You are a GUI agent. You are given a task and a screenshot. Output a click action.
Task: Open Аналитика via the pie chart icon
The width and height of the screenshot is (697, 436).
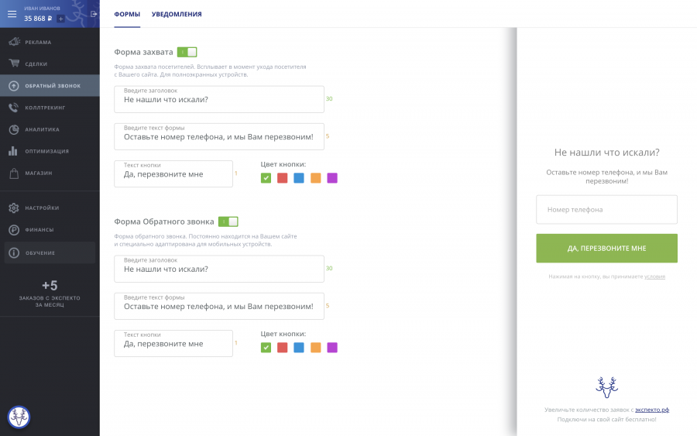click(x=13, y=129)
